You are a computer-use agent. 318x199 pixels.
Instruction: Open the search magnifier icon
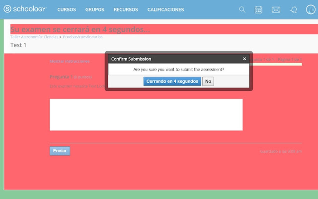[x=242, y=10]
